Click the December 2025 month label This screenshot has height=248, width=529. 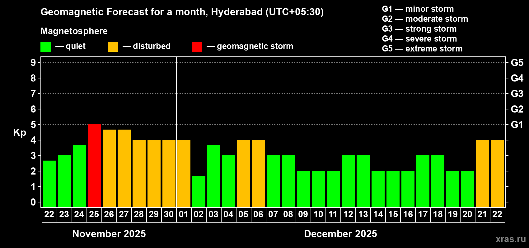(340, 234)
